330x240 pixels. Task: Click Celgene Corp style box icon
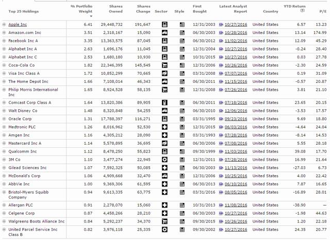pyautogui.click(x=182, y=214)
